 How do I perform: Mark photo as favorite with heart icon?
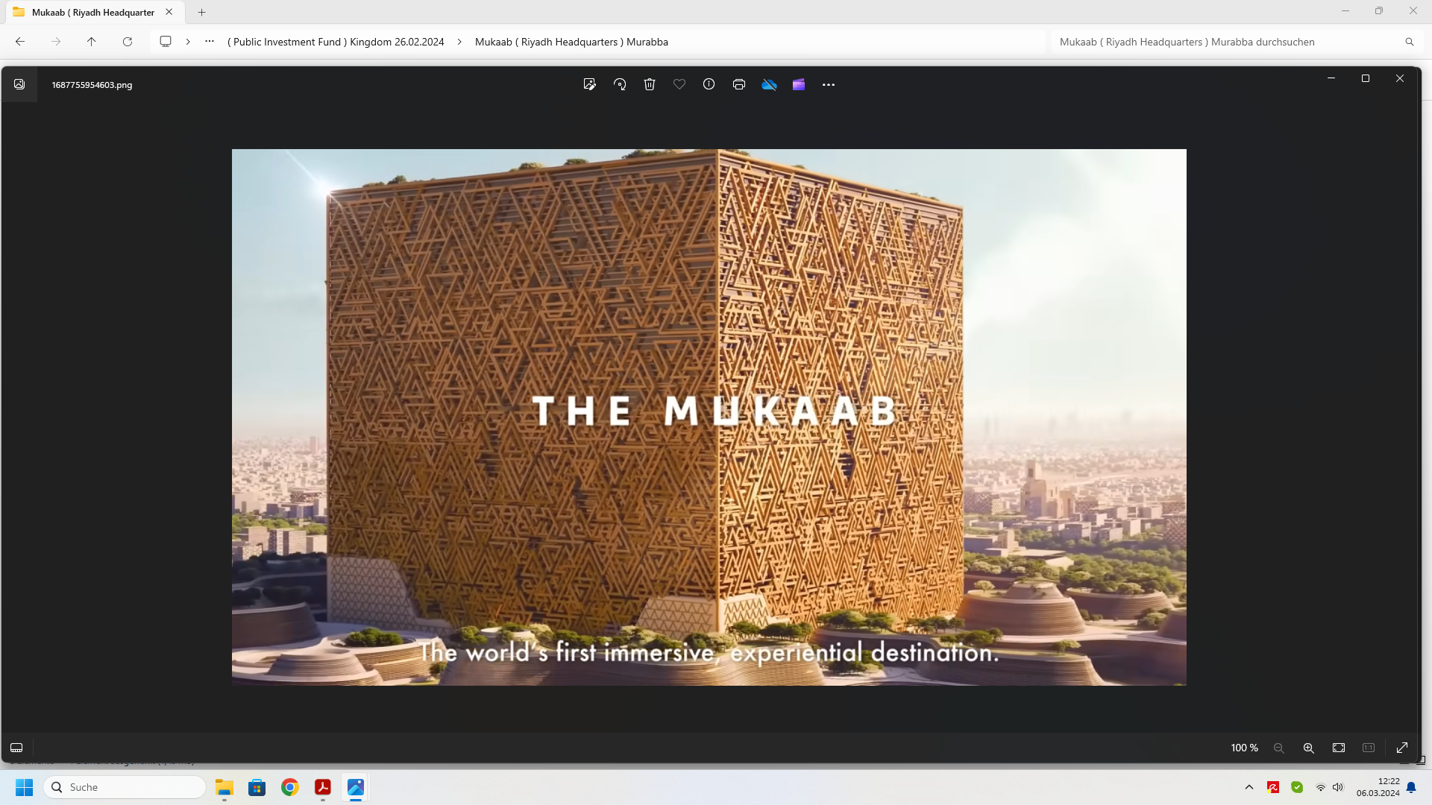pos(679,84)
